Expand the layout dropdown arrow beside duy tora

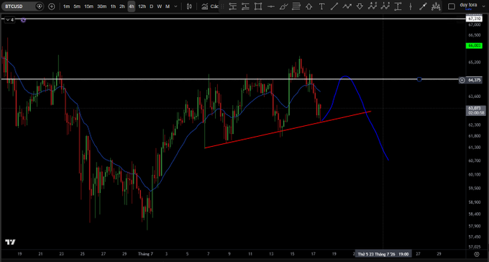tap(483, 6)
